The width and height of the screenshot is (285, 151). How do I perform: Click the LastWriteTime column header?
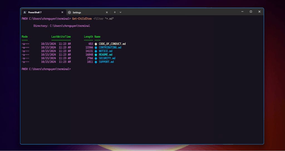(61, 37)
